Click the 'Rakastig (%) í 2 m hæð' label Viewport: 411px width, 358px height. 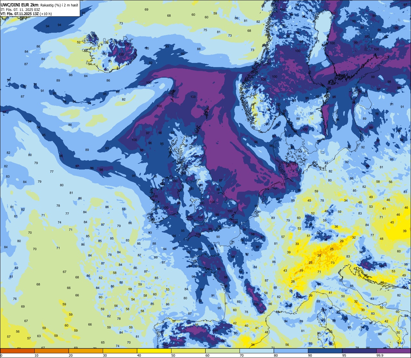59,5
